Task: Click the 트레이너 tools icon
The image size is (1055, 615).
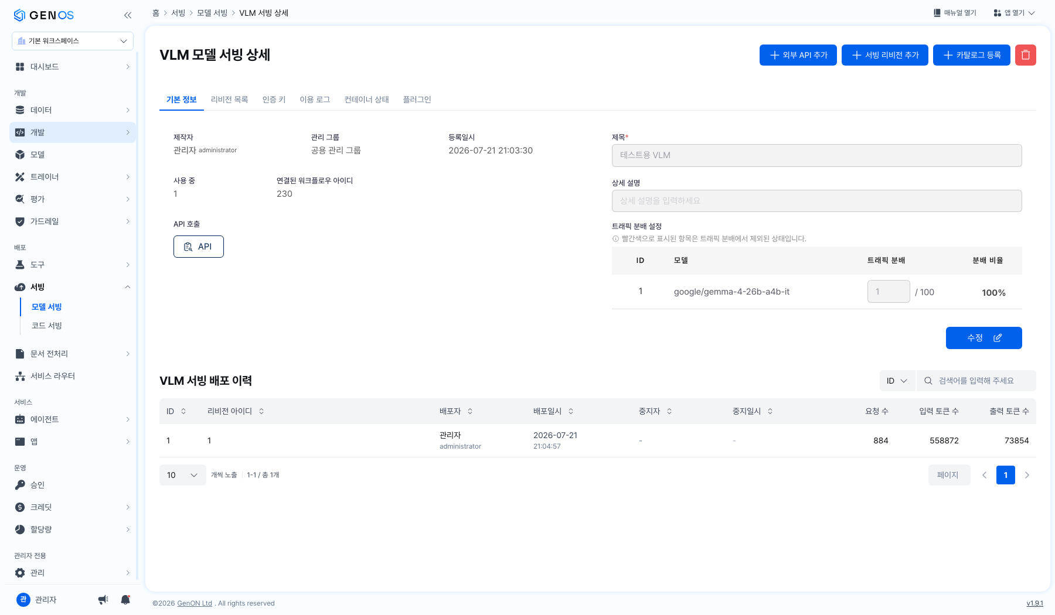Action: click(20, 177)
